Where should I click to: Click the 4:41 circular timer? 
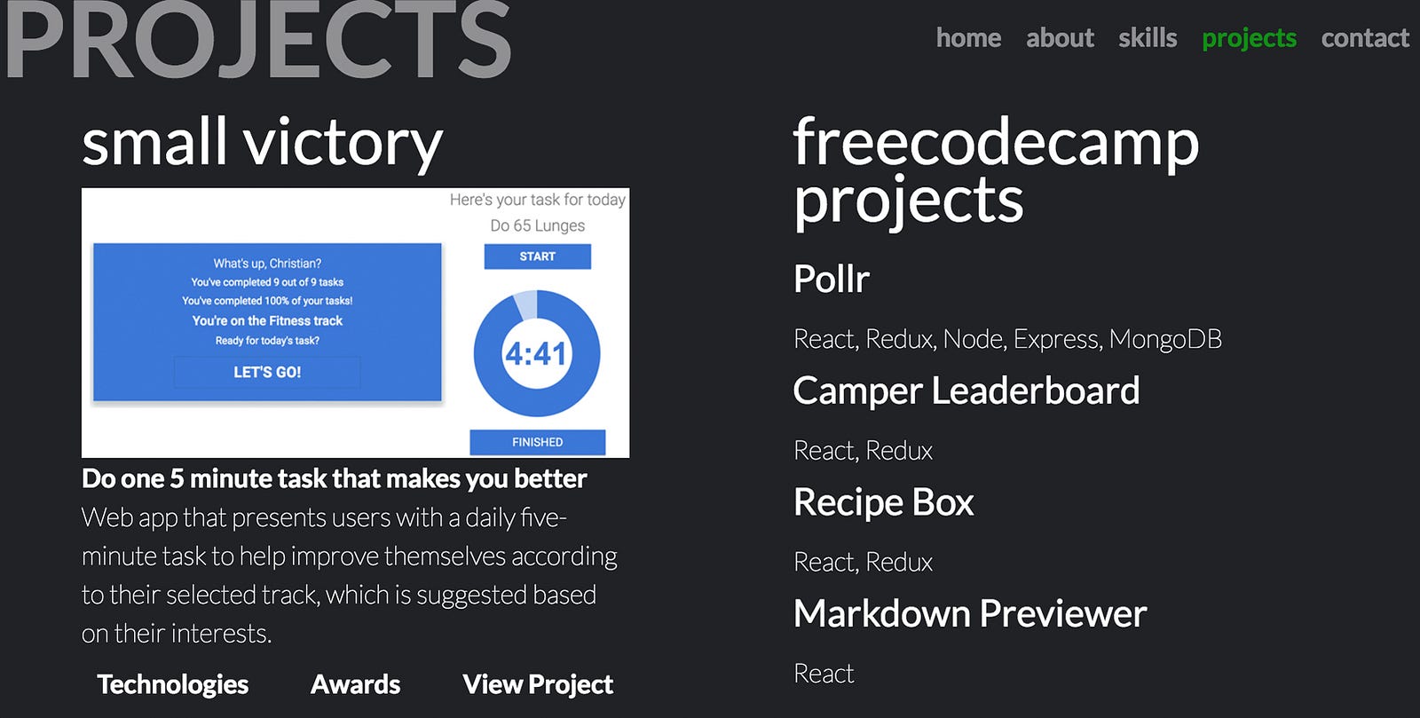tap(537, 353)
